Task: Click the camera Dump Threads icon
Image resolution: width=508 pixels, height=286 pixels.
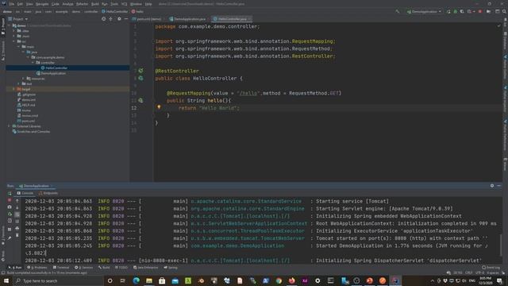Action: point(10,207)
